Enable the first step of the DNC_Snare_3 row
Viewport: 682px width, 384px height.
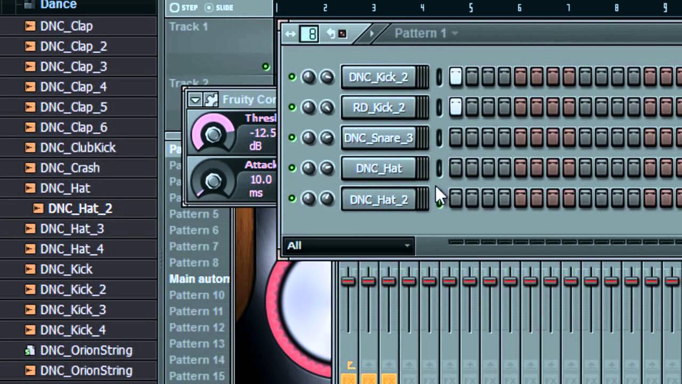(456, 138)
